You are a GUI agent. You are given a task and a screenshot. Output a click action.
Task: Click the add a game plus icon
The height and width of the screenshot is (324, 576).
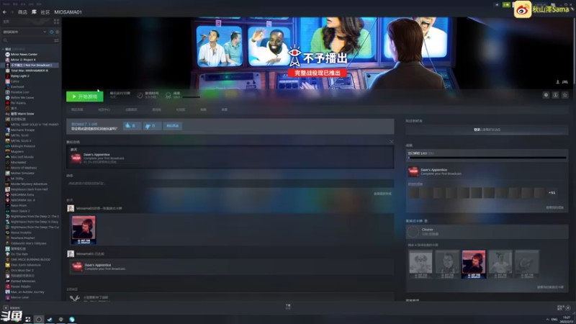coord(6,308)
